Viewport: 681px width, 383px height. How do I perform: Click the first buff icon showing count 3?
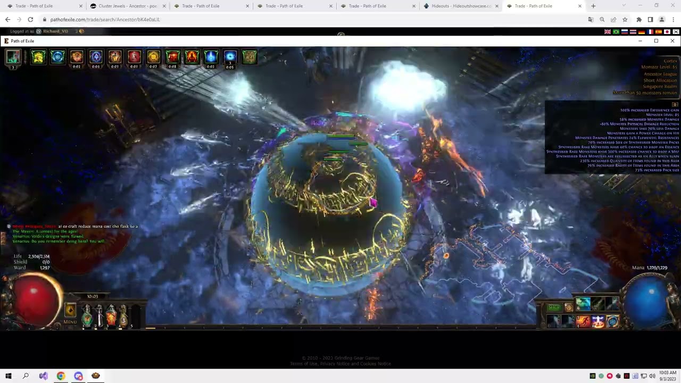(13, 56)
